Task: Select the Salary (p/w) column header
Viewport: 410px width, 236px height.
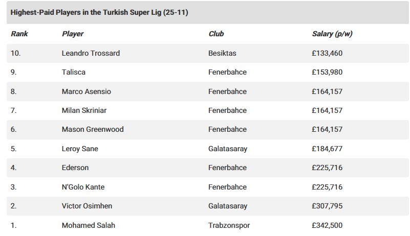Action: tap(332, 34)
